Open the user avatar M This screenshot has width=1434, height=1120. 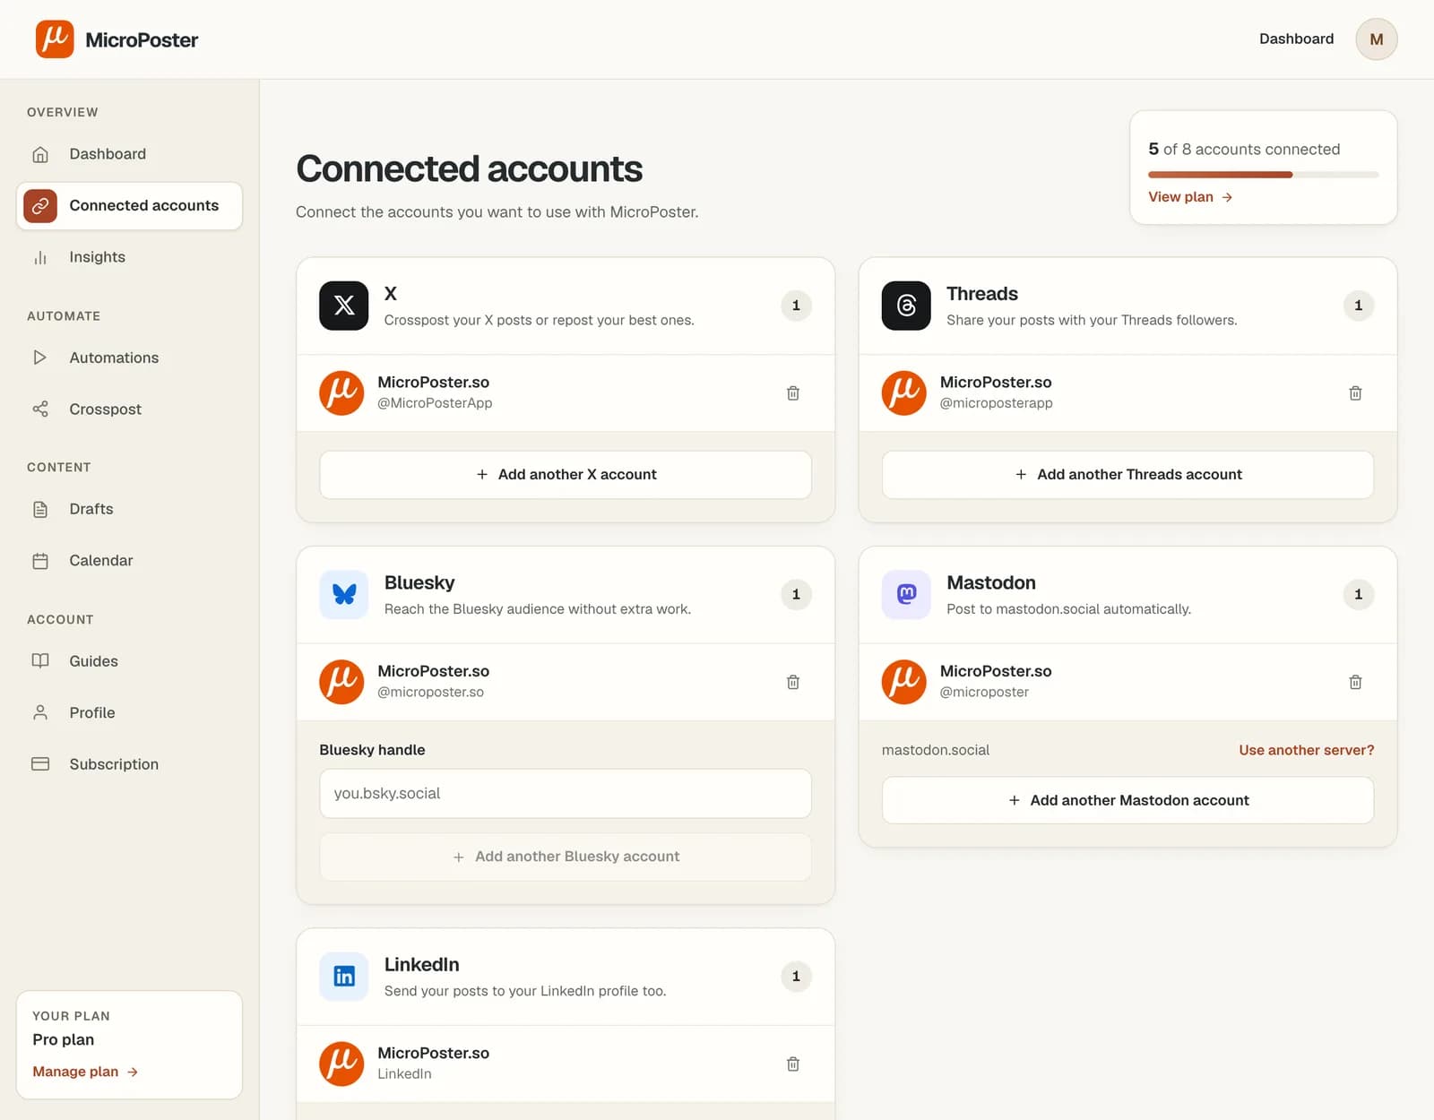1376,39
